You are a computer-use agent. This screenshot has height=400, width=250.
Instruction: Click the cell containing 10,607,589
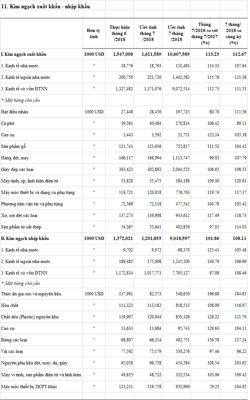pos(176,54)
